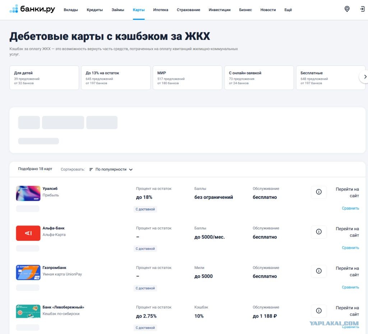368x334 pixels.
Task: Go to site for Газпромбанк card
Action: pos(348,271)
